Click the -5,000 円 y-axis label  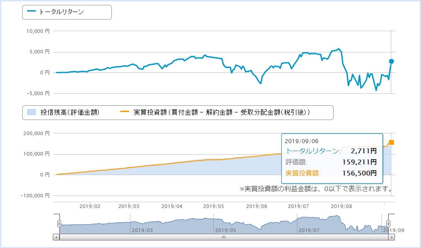pos(38,93)
